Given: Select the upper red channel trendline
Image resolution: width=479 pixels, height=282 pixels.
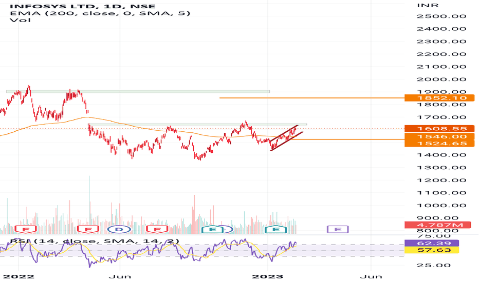Looking at the screenshot, I should pyautogui.click(x=284, y=133).
